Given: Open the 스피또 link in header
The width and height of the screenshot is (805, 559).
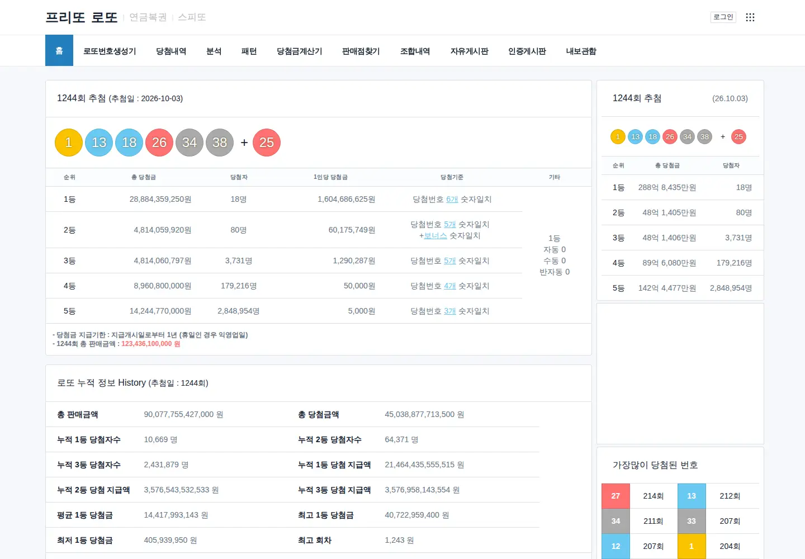Looking at the screenshot, I should click(192, 17).
